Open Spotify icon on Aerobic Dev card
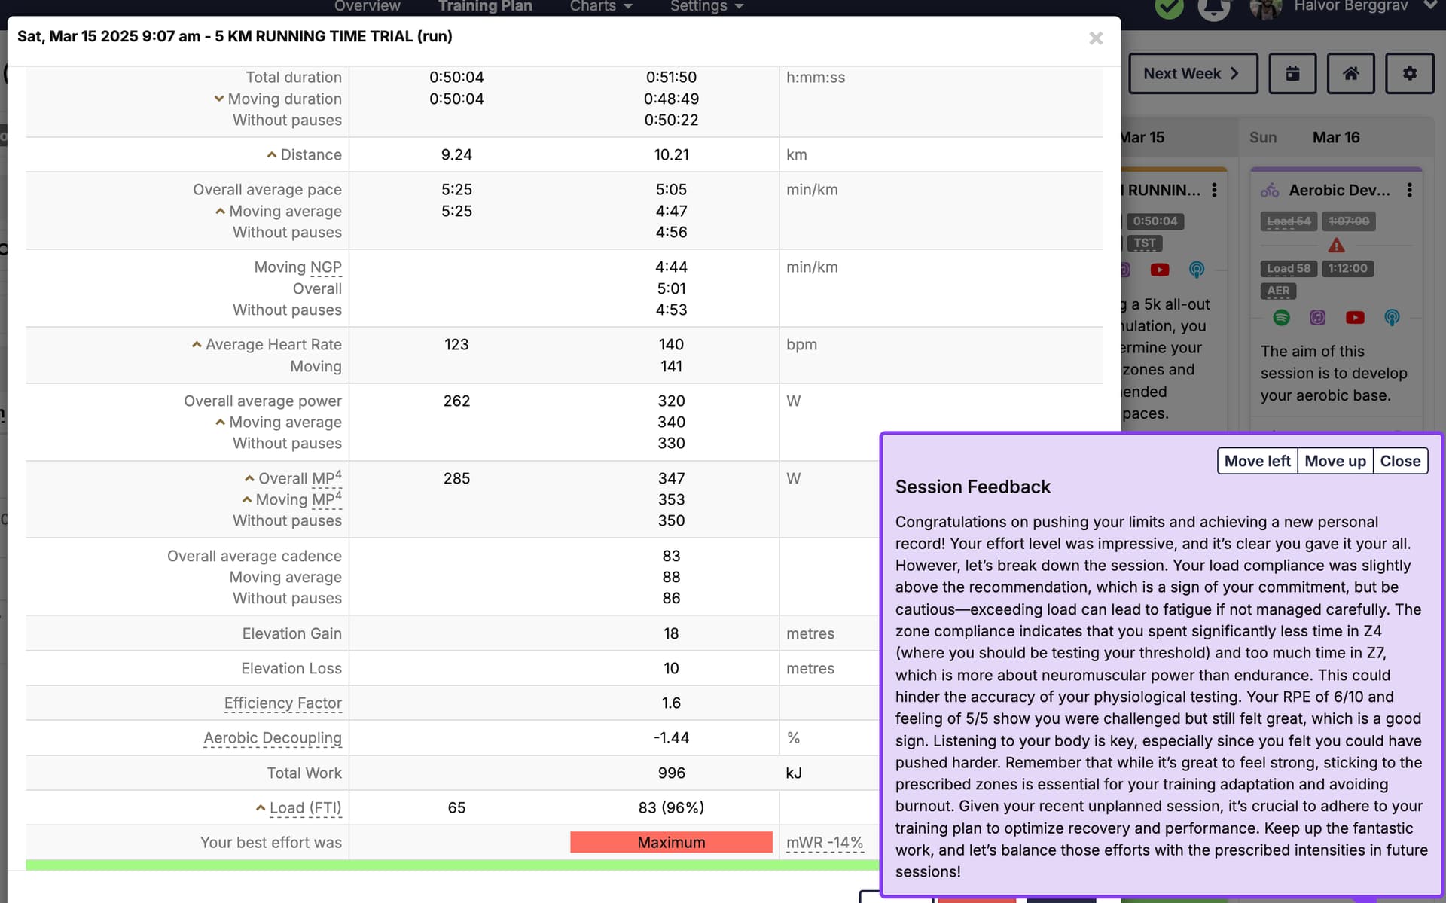The height and width of the screenshot is (903, 1446). pyautogui.click(x=1281, y=317)
